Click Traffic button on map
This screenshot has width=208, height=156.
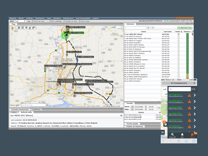click(x=106, y=27)
